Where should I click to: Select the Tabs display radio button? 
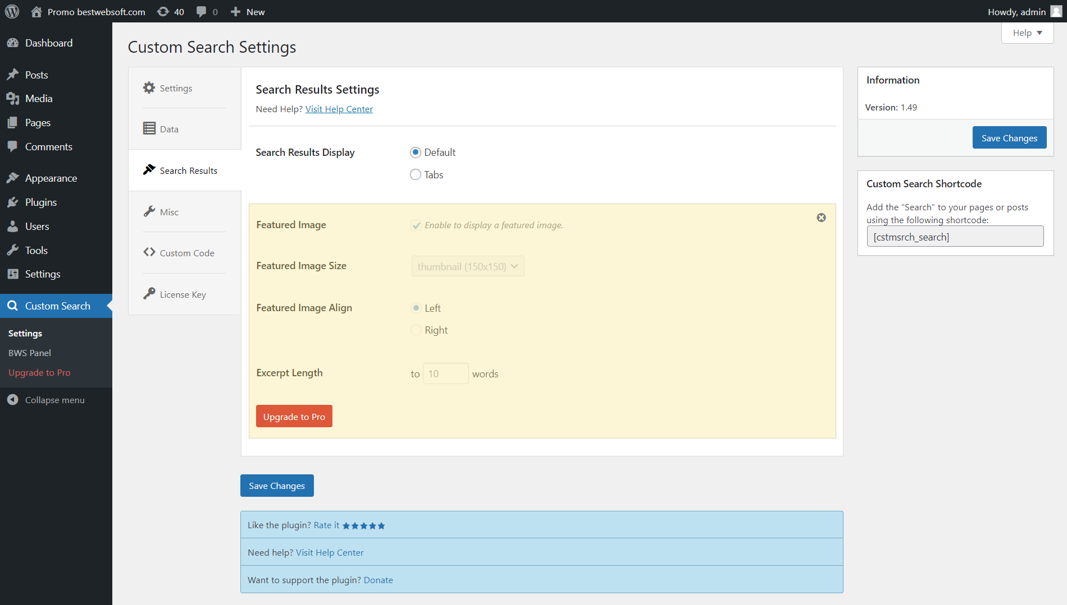[416, 175]
